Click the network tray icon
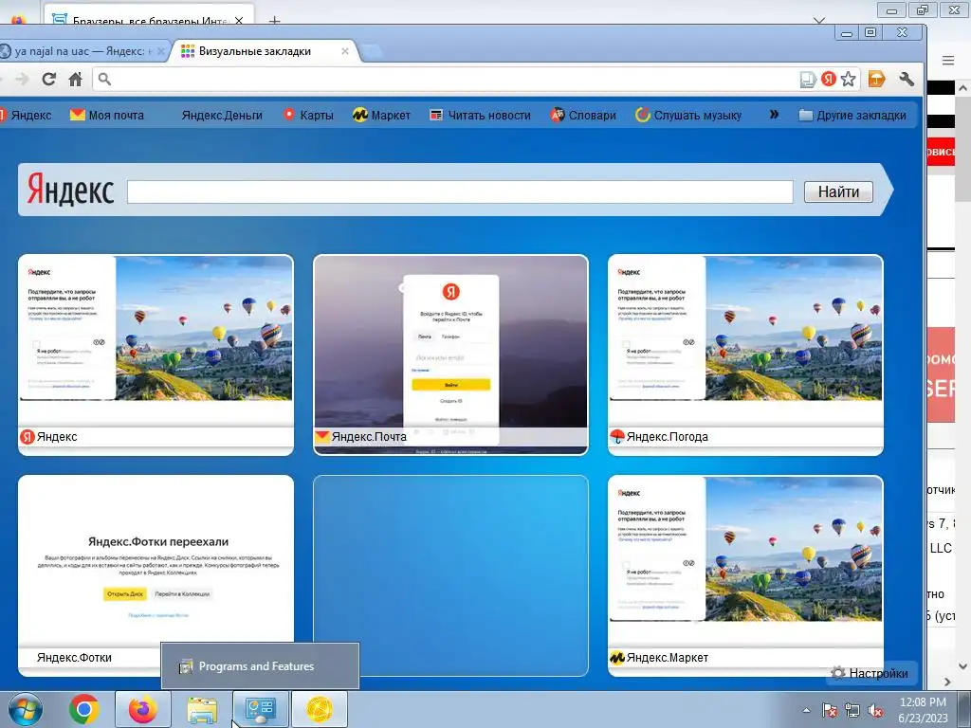 coord(852,710)
